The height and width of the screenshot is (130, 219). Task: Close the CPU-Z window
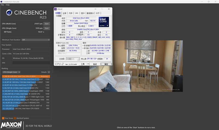pyautogui.click(x=109, y=9)
